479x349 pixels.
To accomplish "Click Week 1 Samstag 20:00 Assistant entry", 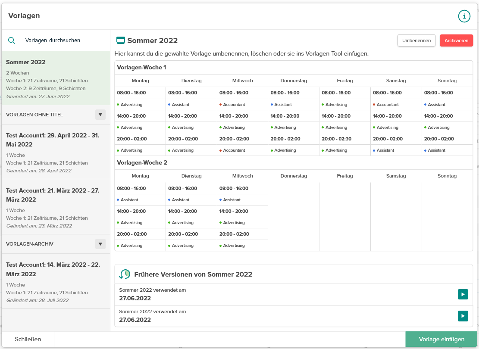I will pyautogui.click(x=383, y=150).
